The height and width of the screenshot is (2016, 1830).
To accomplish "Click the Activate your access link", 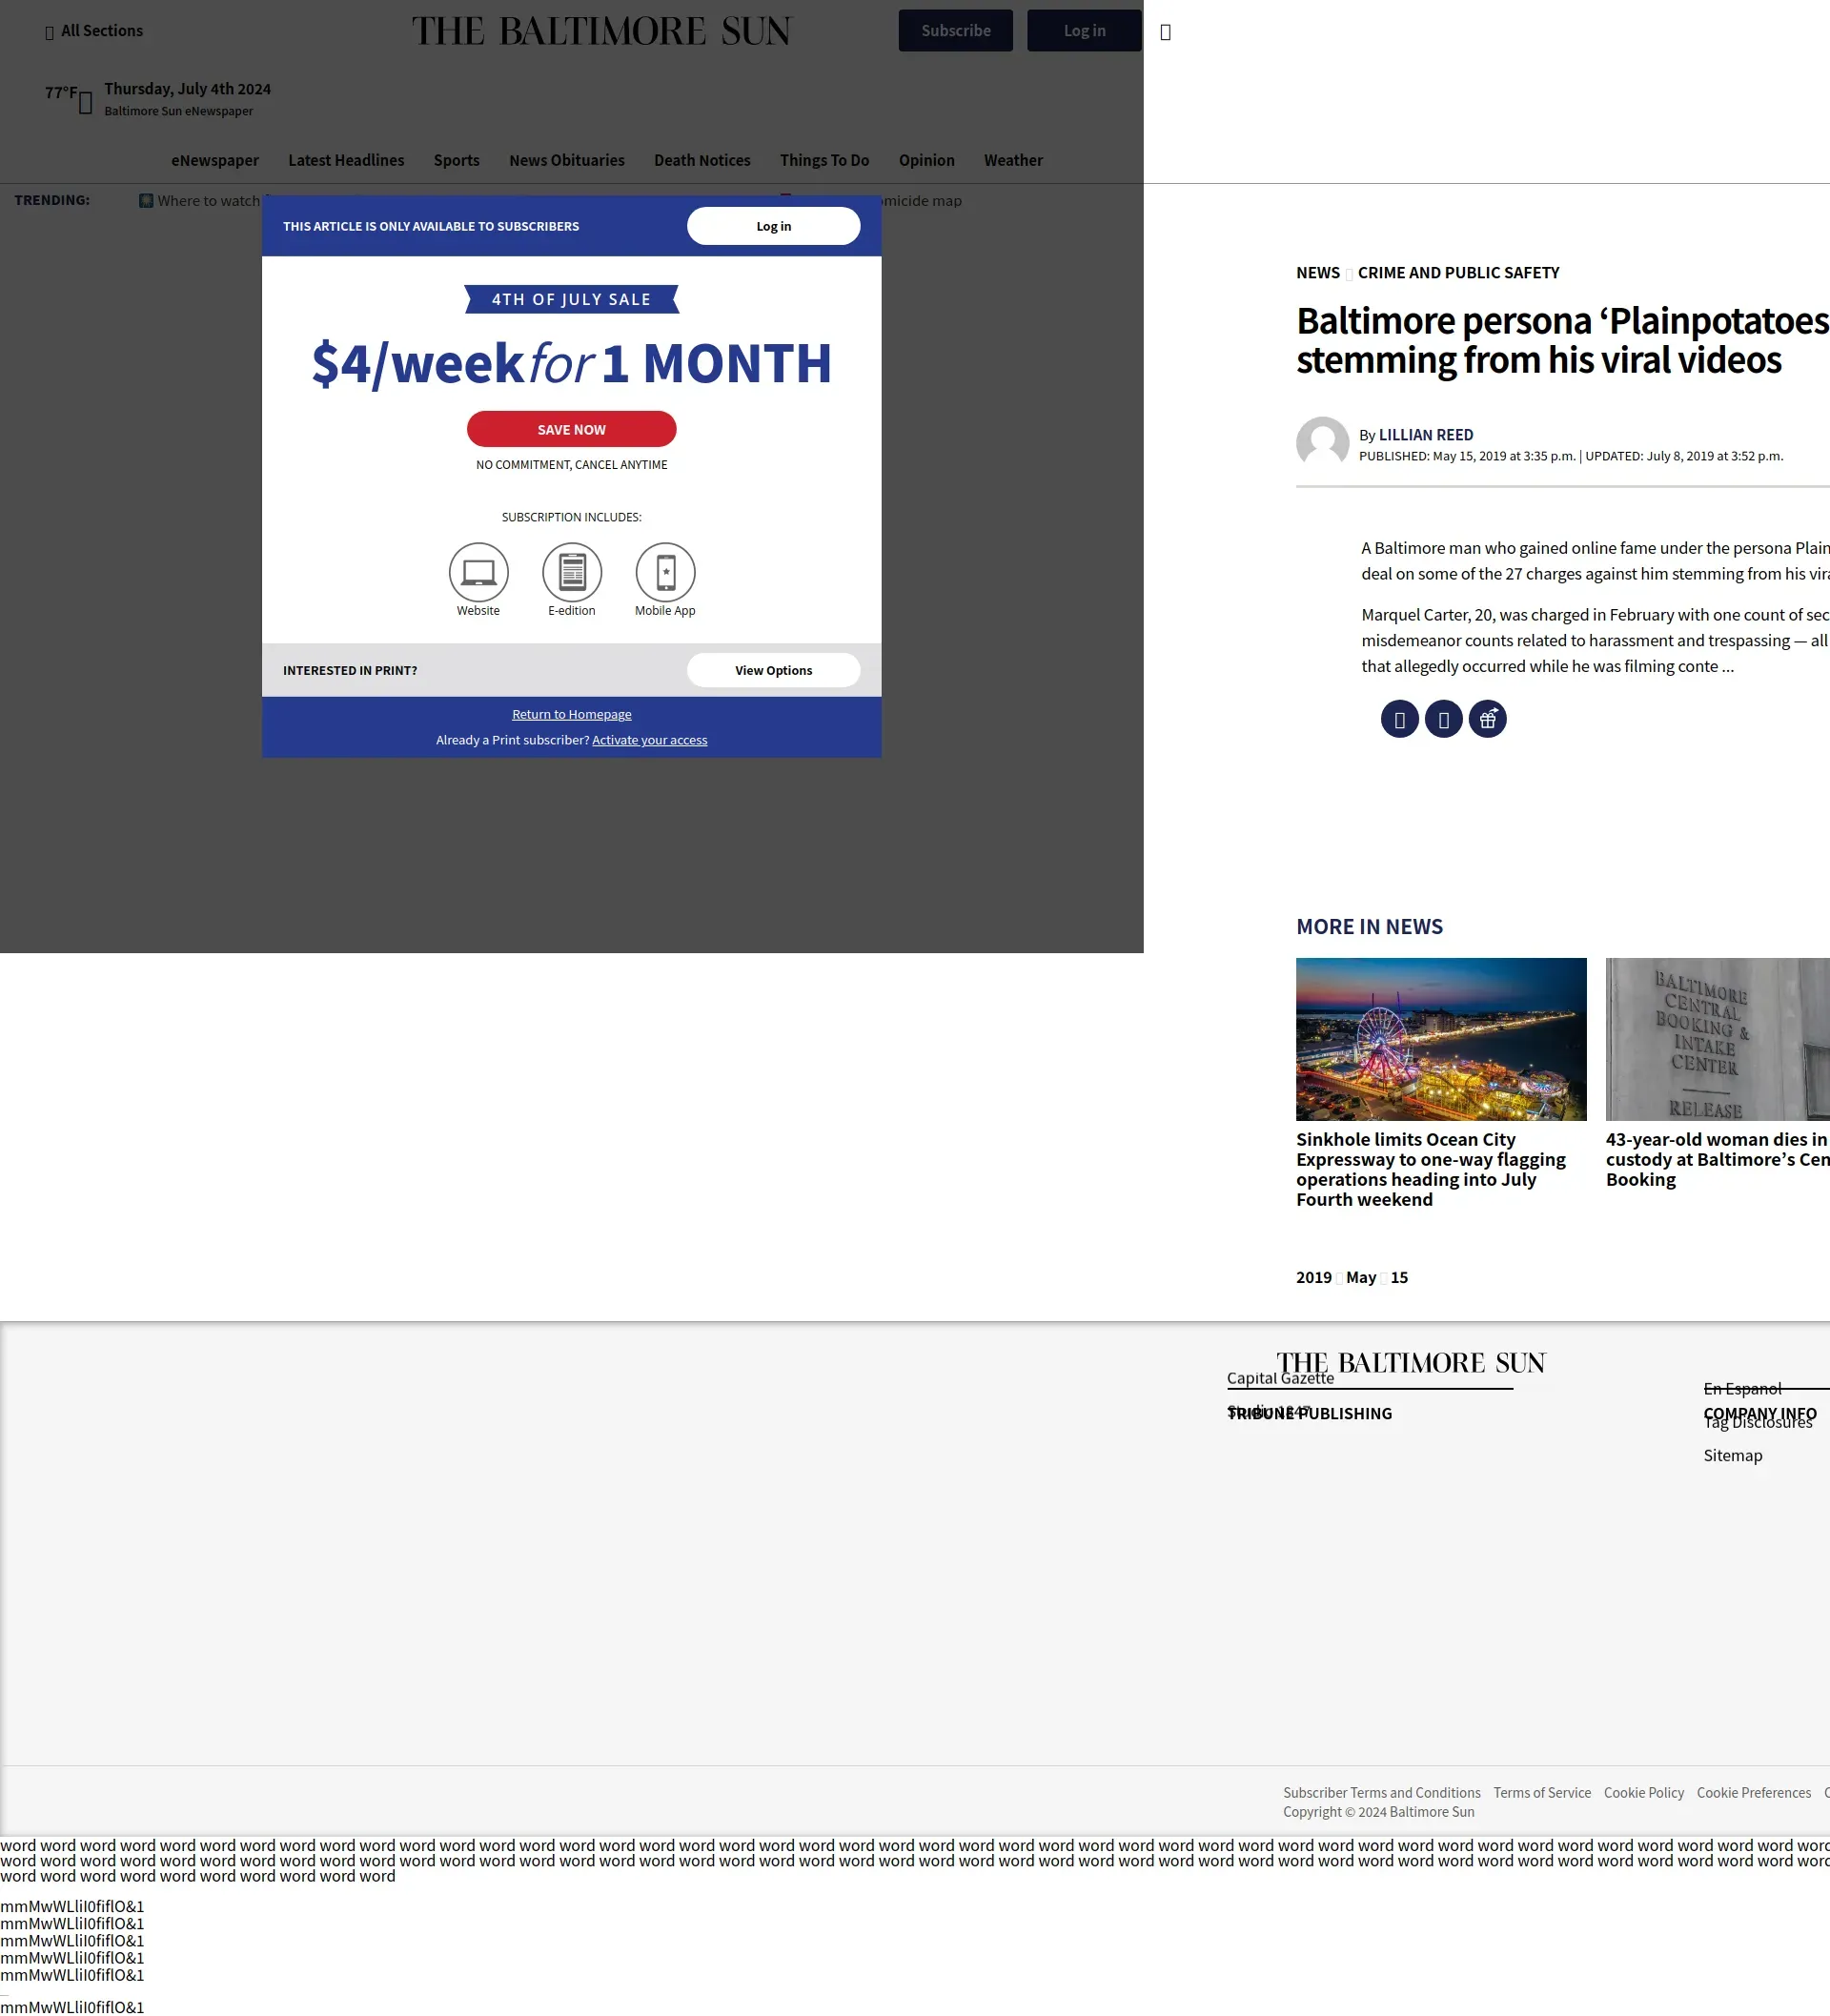I will 649,740.
